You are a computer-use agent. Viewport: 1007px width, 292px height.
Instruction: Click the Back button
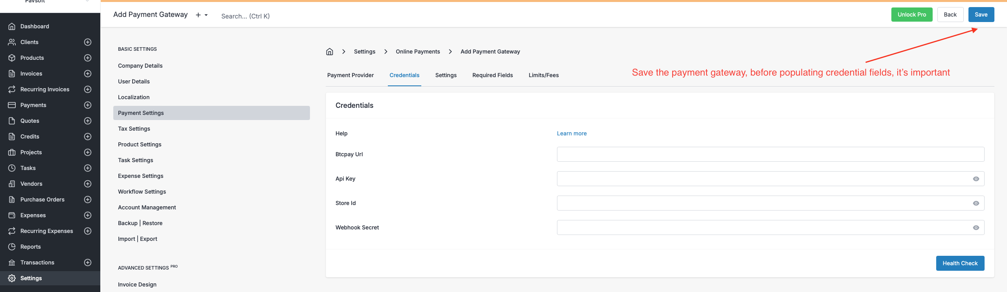point(950,15)
